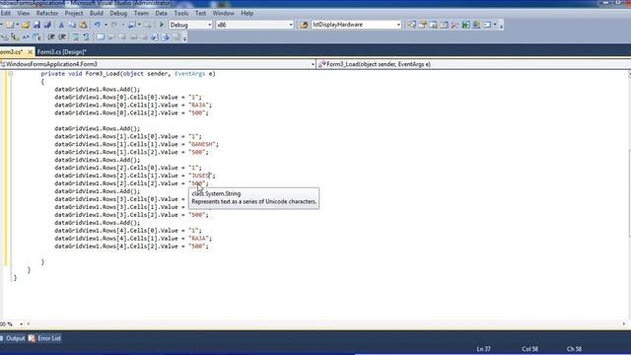The width and height of the screenshot is (631, 355).
Task: Open the Tools menu
Action: coord(181,13)
